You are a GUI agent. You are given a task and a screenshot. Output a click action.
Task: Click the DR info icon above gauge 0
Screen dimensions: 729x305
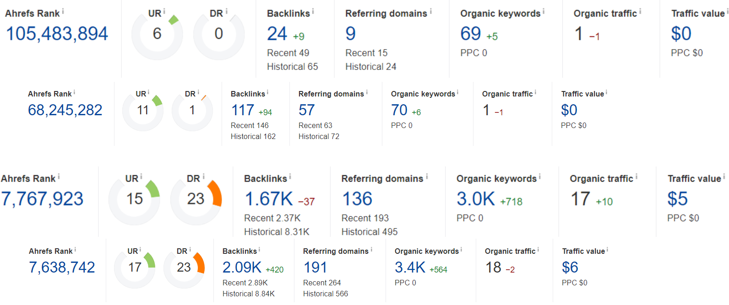click(226, 11)
